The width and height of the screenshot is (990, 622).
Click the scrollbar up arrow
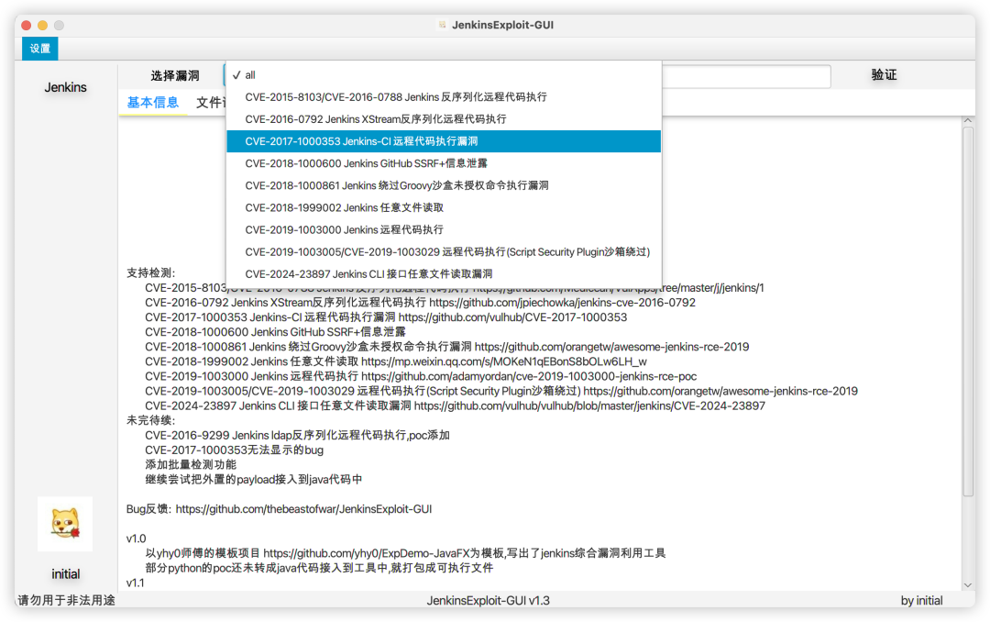968,120
